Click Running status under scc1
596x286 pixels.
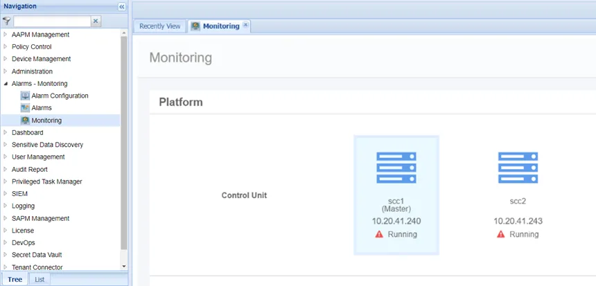click(402, 234)
